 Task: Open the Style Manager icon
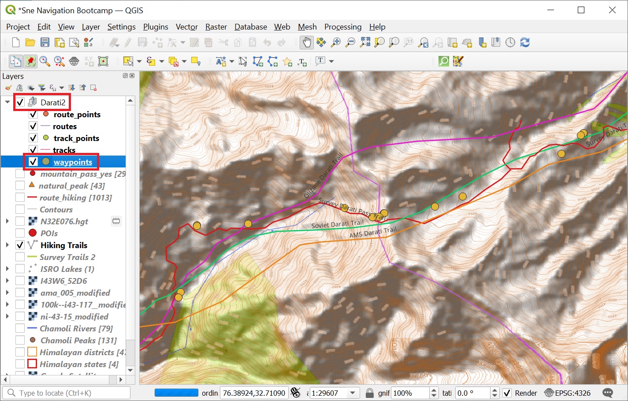tap(88, 42)
